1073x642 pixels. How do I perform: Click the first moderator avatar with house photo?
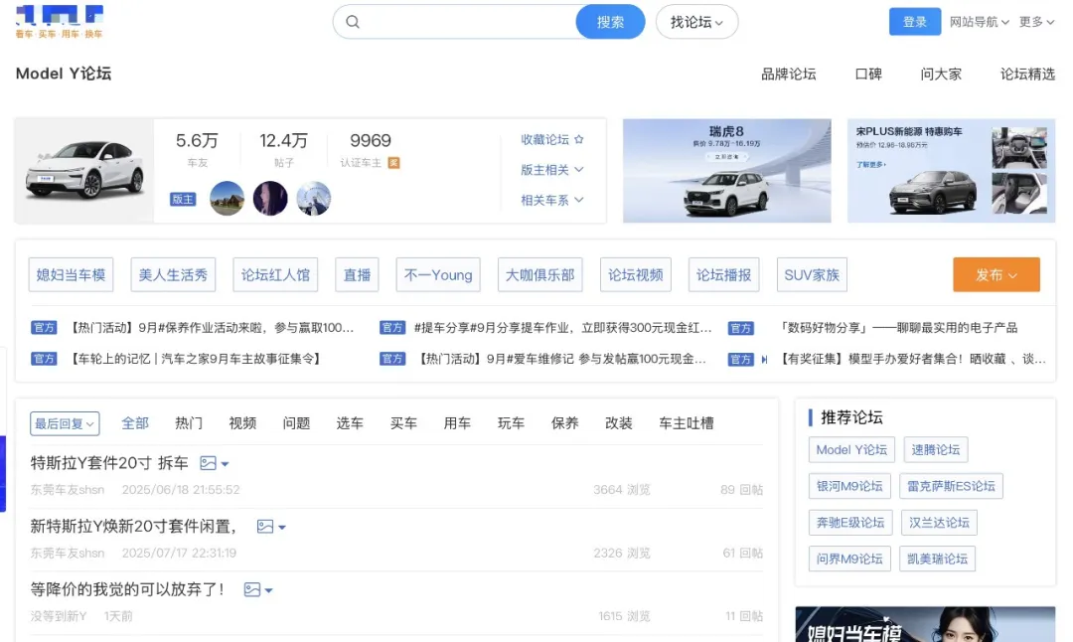(227, 199)
